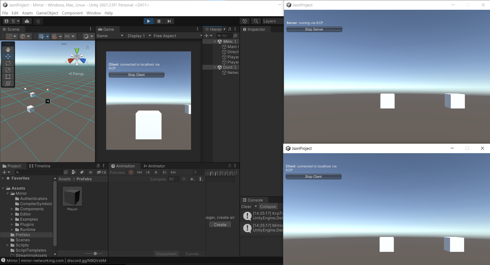Switch to the Animator tab
This screenshot has width=490, height=265.
click(x=154, y=166)
